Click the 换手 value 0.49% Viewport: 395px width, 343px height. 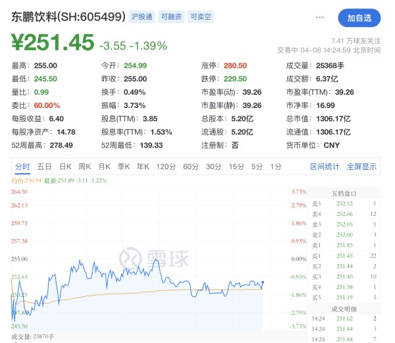click(x=134, y=92)
